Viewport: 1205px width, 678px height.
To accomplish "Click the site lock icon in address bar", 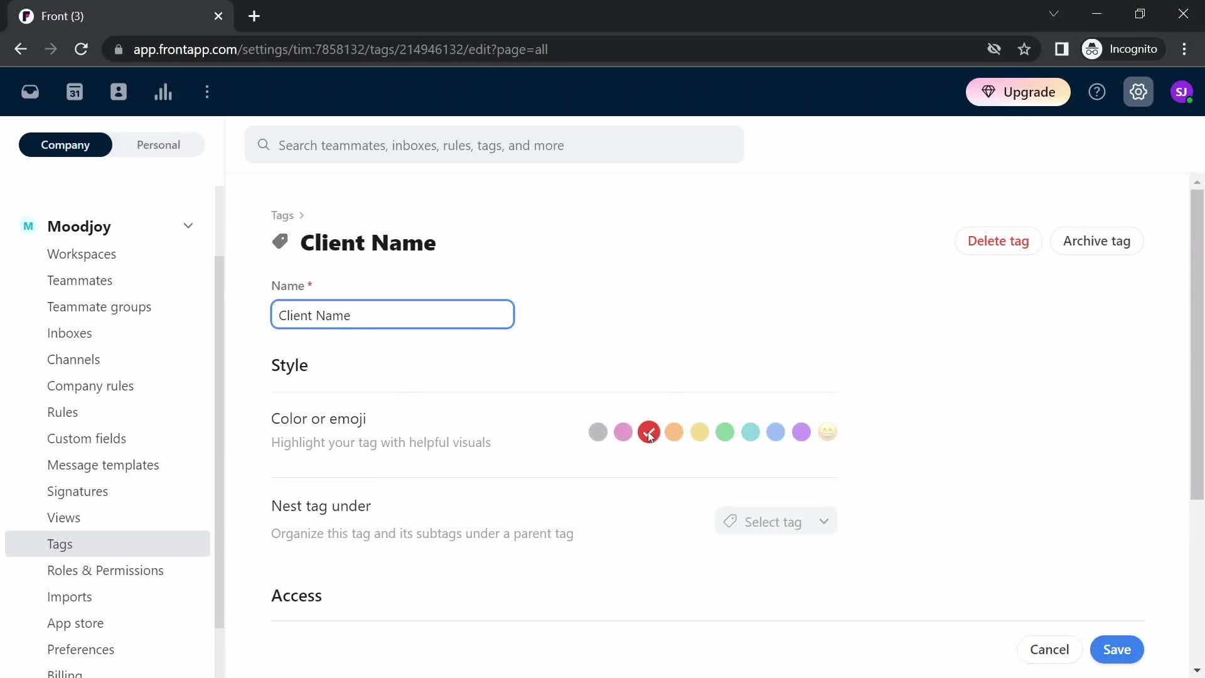I will tap(119, 49).
